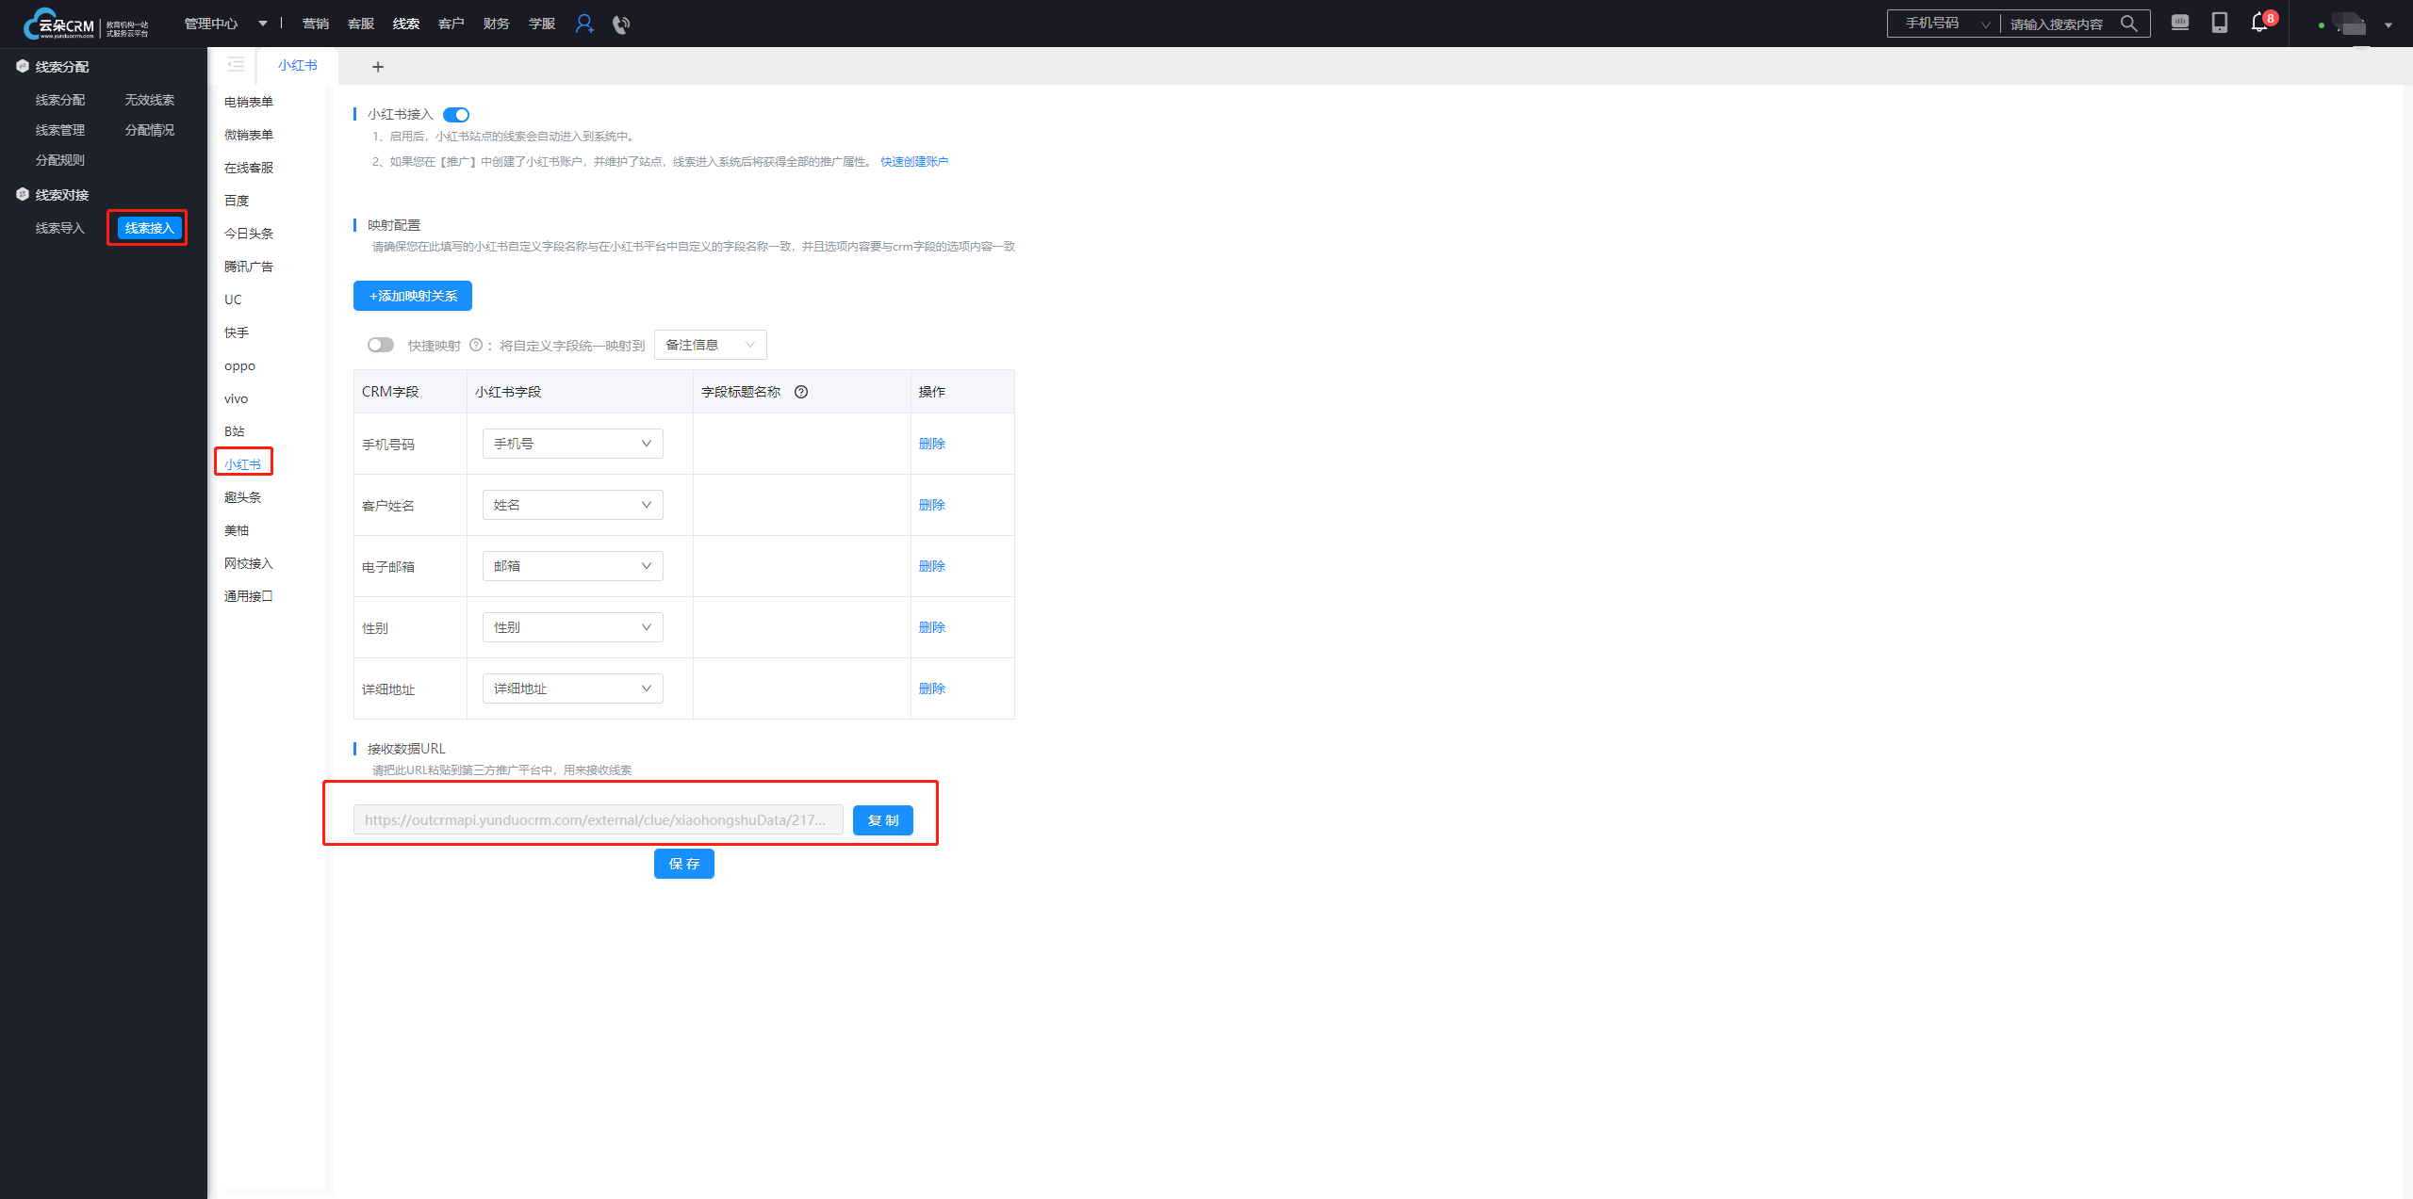Expand the 管理中心 dropdown arrow

(263, 24)
